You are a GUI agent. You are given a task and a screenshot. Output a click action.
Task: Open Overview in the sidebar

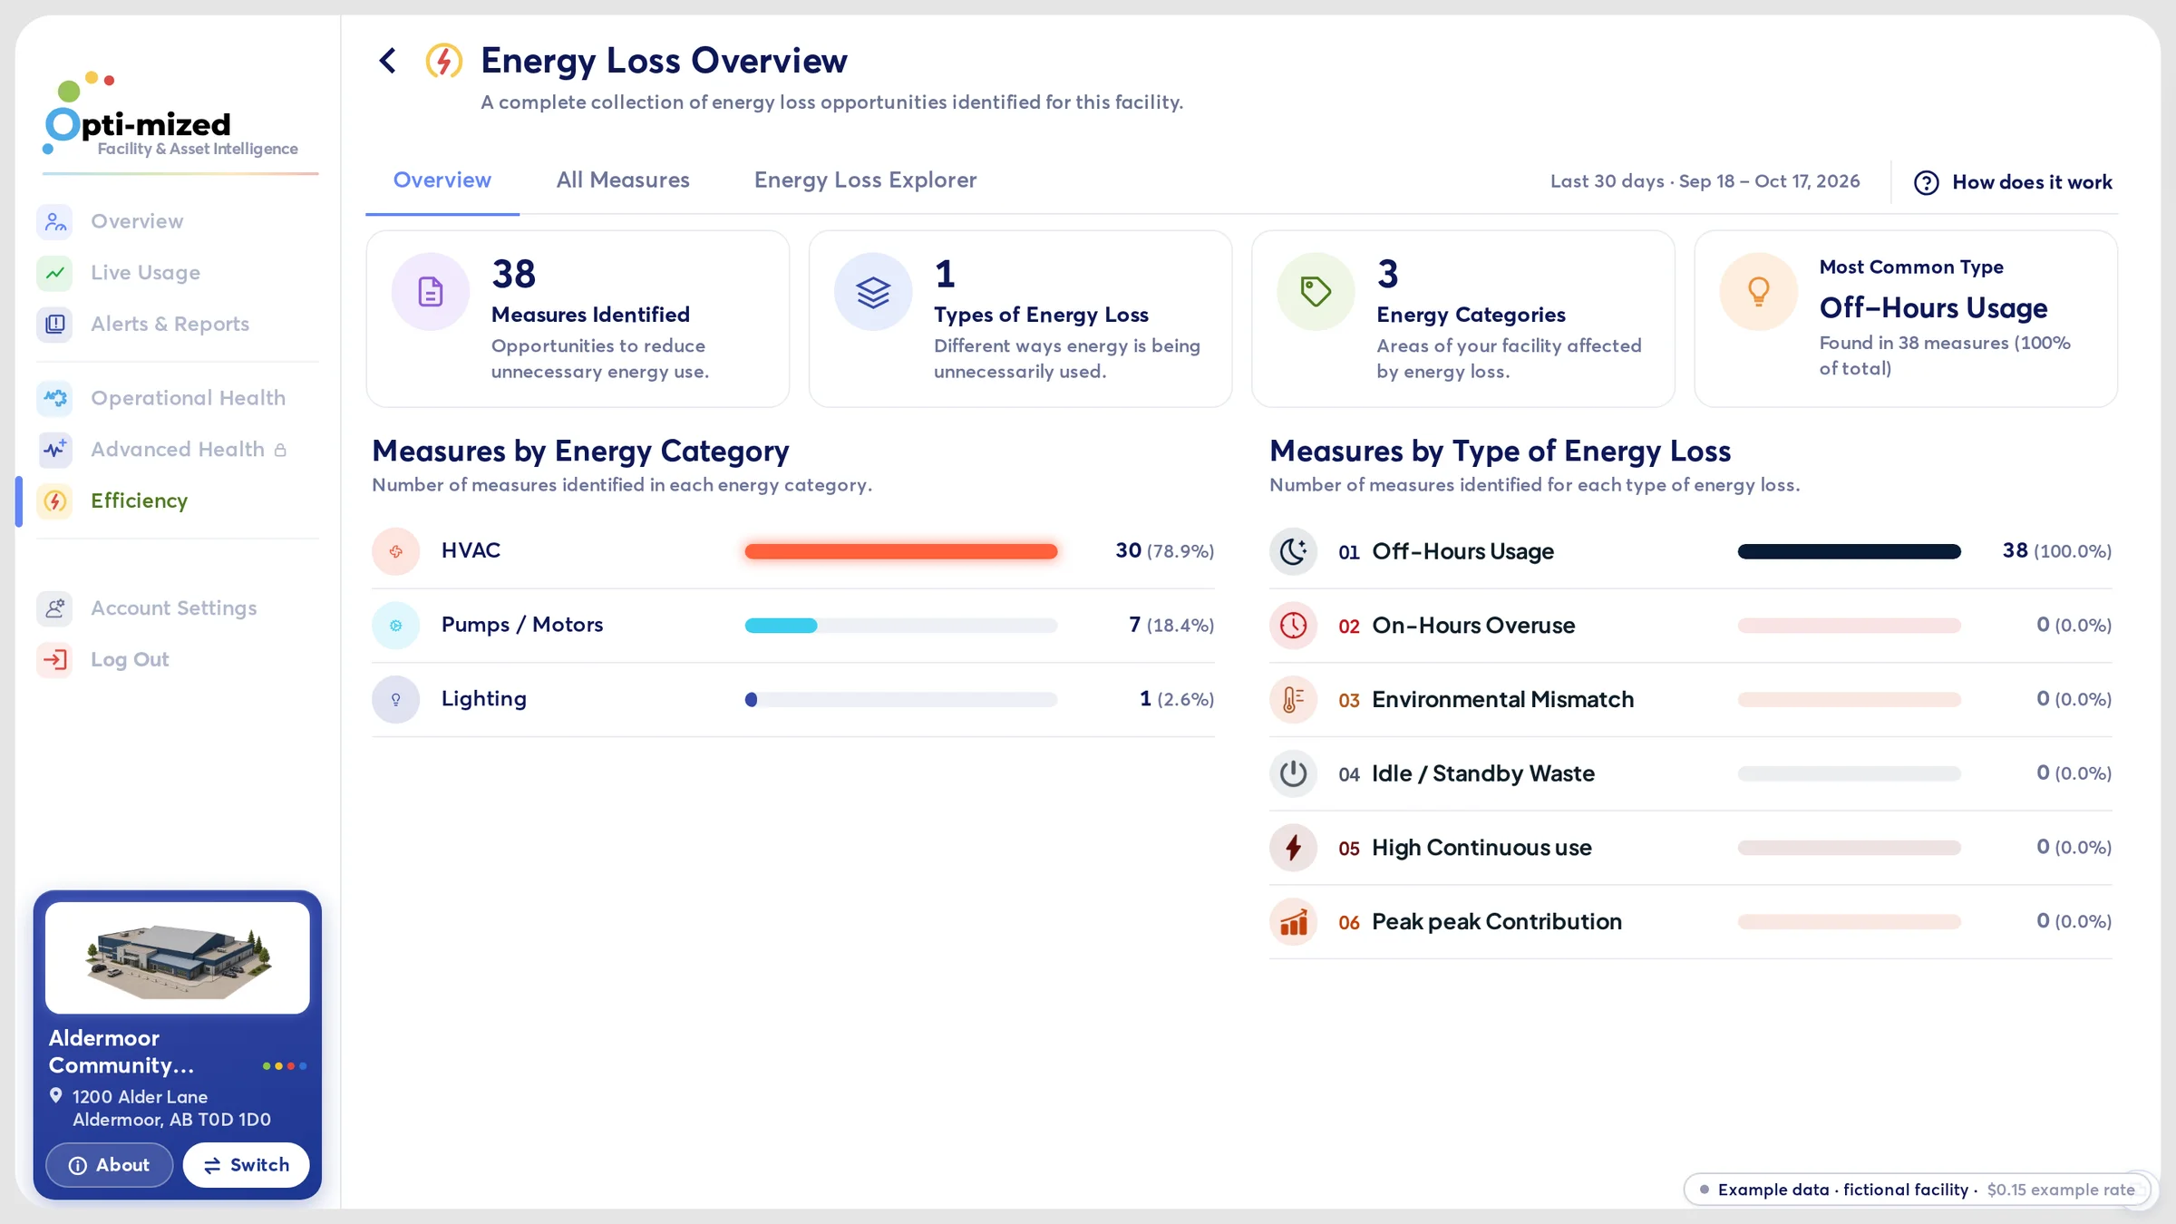[x=137, y=221]
